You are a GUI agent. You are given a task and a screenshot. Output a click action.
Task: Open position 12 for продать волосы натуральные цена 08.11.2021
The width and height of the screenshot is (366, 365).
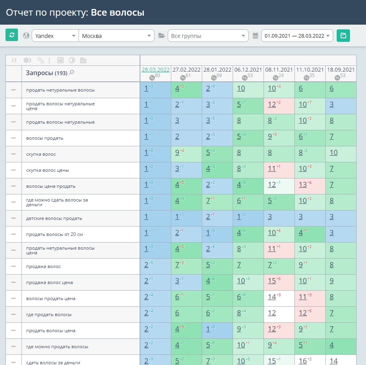pos(272,104)
